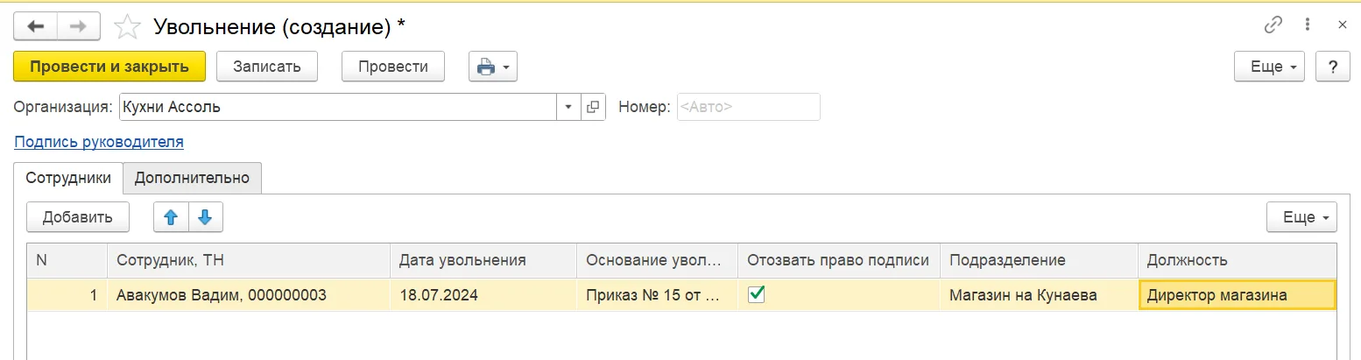The height and width of the screenshot is (360, 1361).
Task: Click the Подразделение column header
Action: tap(1039, 260)
